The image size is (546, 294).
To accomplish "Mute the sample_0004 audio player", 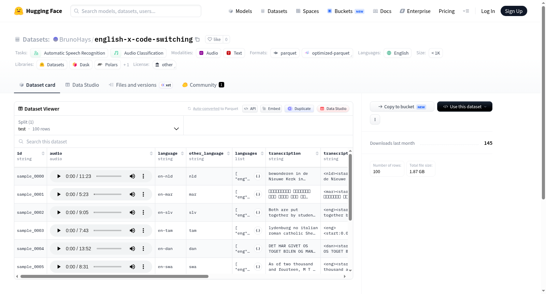I will tap(132, 249).
